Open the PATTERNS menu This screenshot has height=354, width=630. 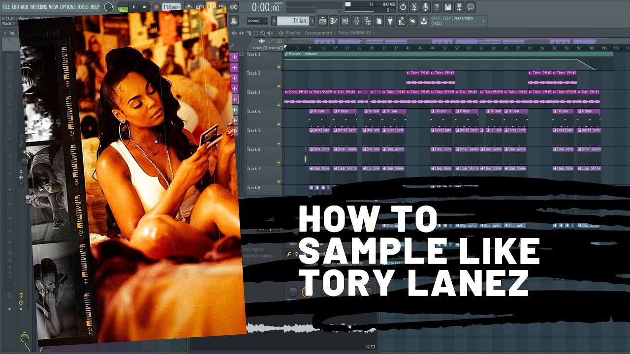click(38, 7)
